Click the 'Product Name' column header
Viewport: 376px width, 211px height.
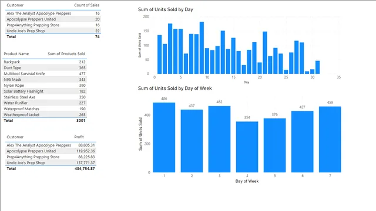pyautogui.click(x=16, y=54)
